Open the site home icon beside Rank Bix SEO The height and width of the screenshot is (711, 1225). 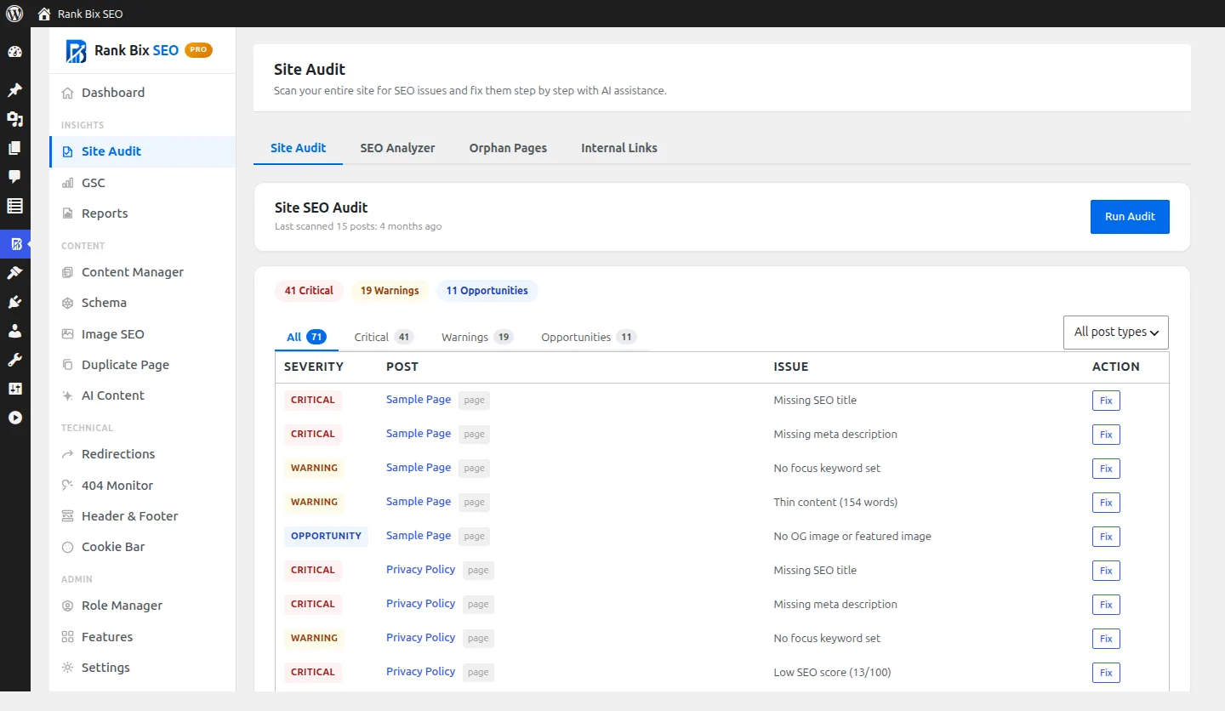[44, 14]
